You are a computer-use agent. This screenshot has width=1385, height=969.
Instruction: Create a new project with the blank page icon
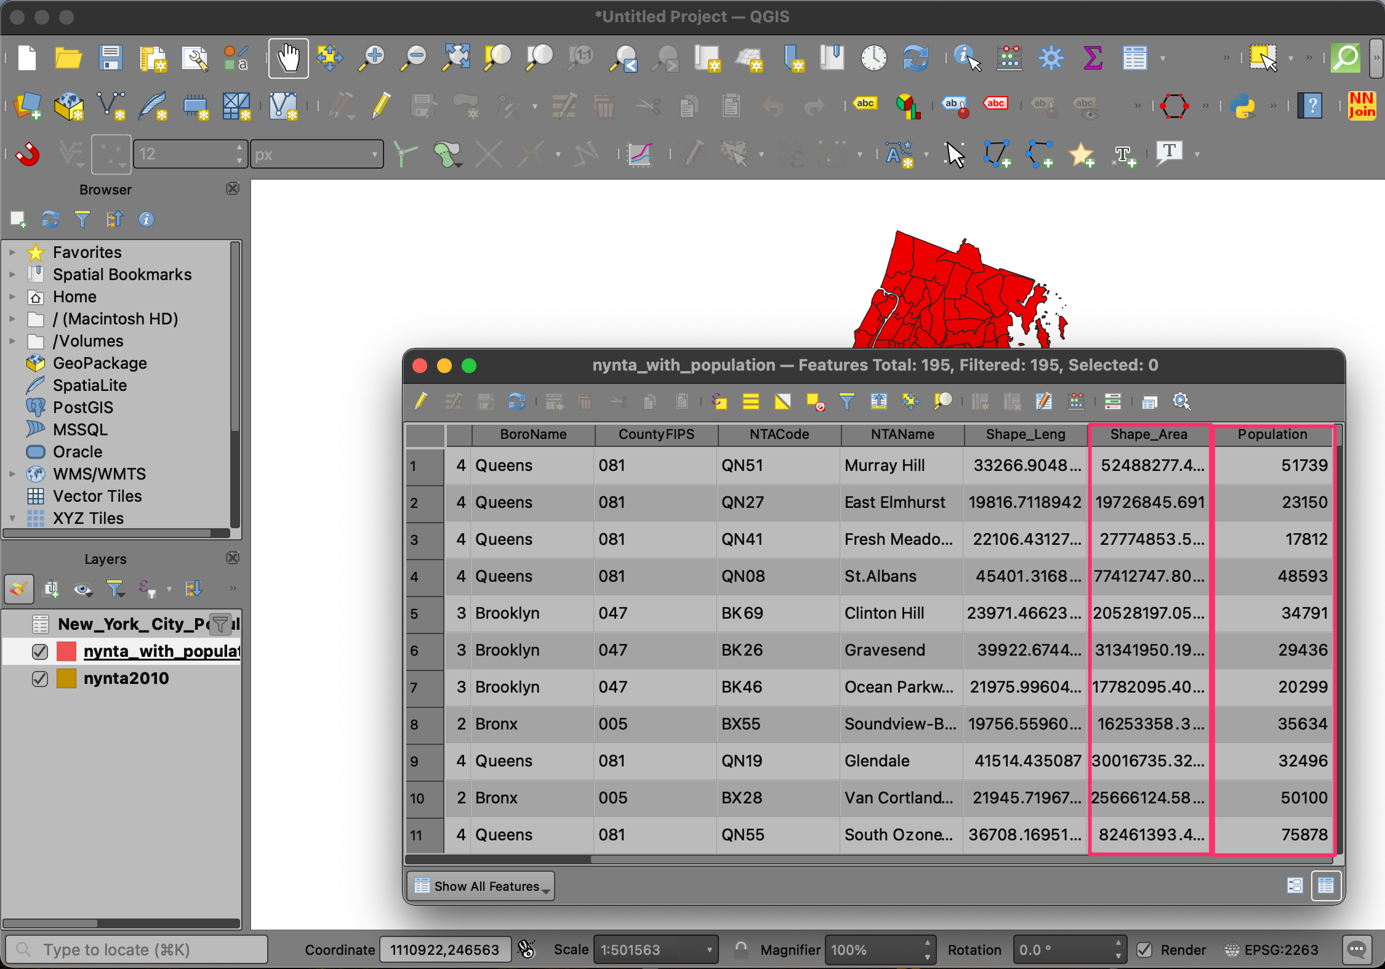27,58
